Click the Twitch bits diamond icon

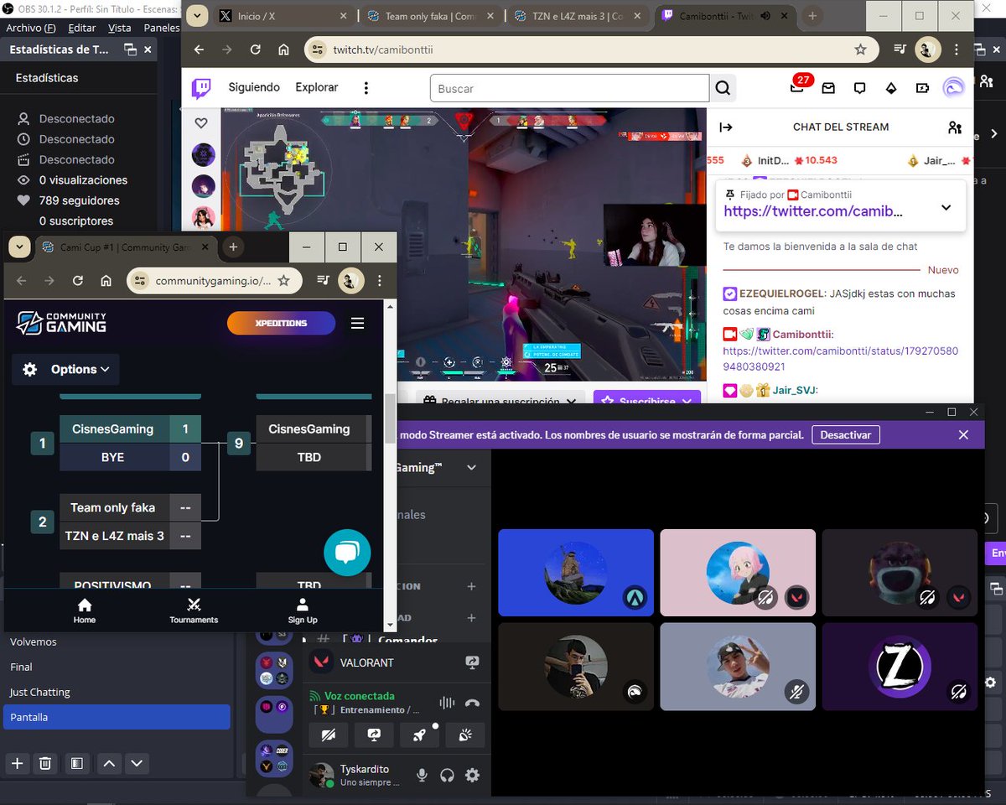[x=891, y=87]
